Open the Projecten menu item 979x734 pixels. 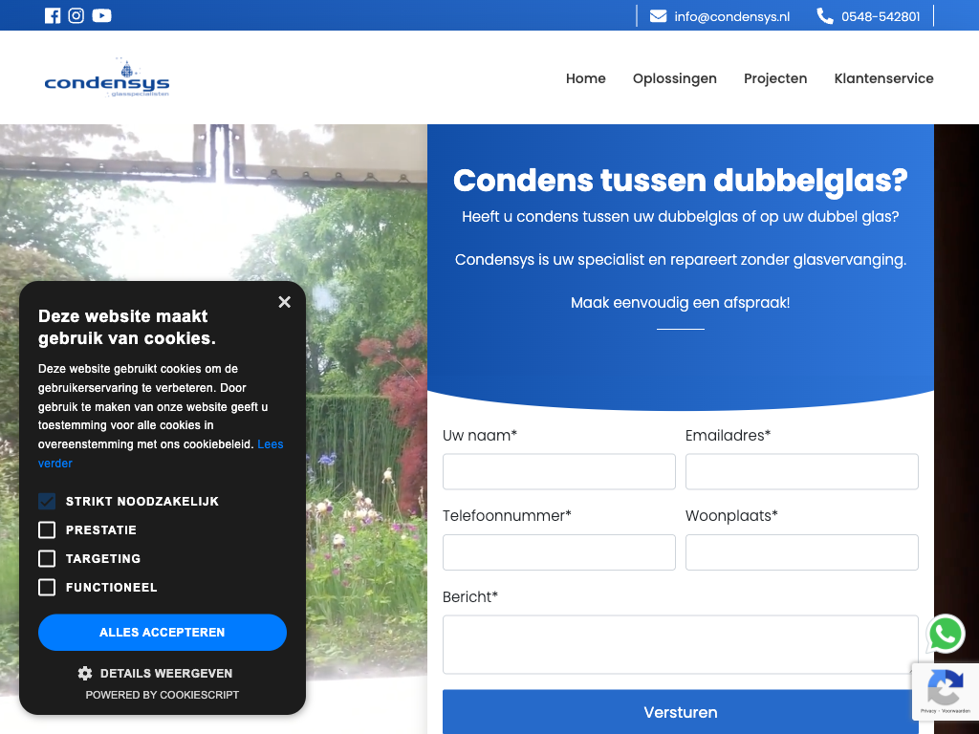pyautogui.click(x=775, y=78)
